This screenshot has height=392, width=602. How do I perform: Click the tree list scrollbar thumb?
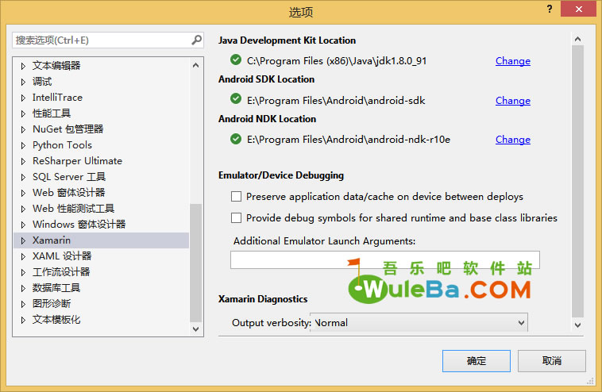(x=196, y=263)
